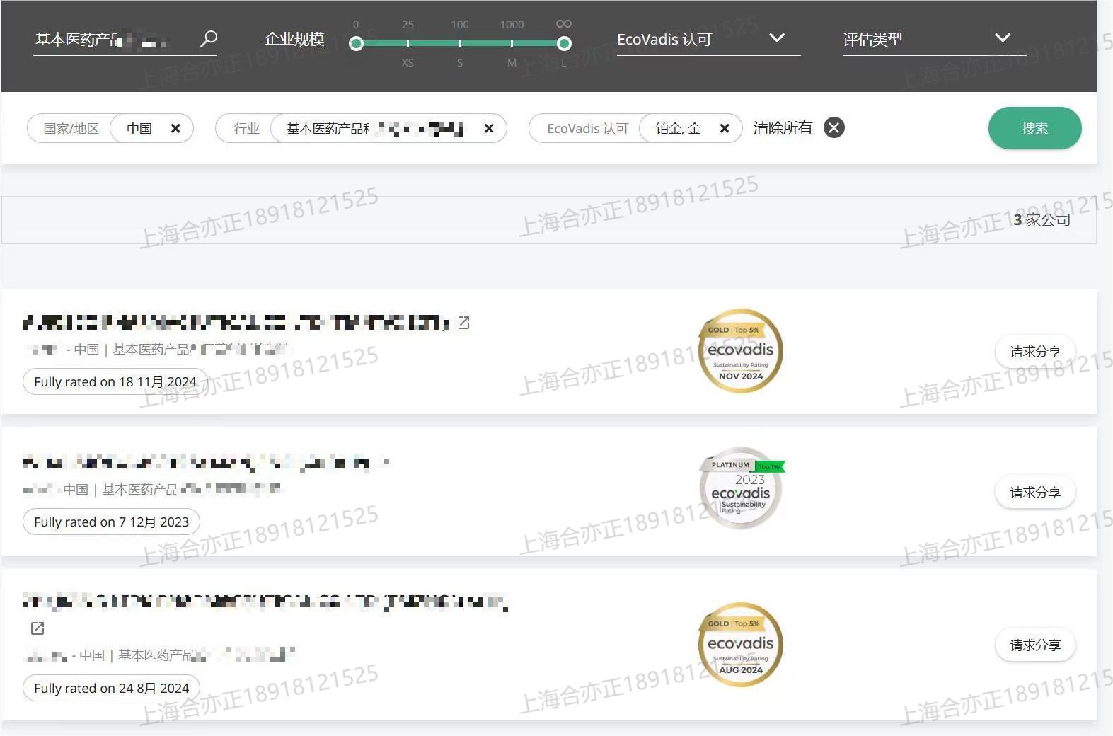Expand the 评估类型 dropdown

(1002, 38)
